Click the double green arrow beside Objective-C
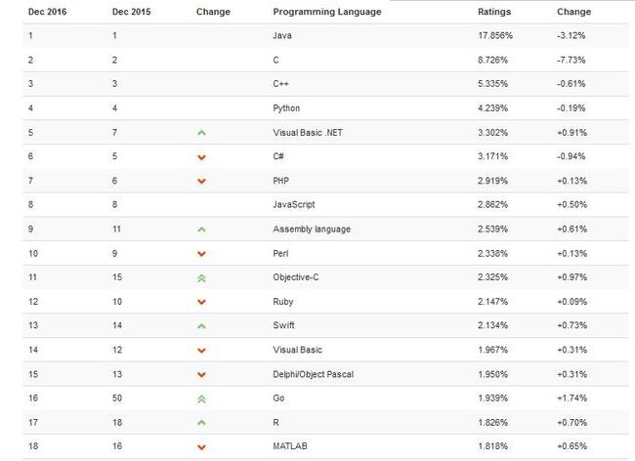 pos(201,278)
